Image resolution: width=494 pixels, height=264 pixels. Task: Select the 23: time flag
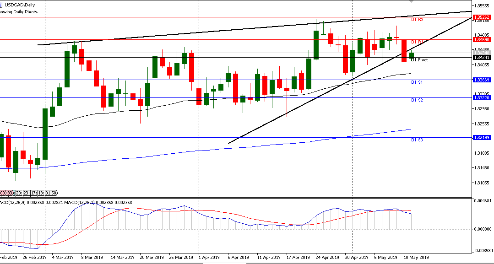coord(27,193)
